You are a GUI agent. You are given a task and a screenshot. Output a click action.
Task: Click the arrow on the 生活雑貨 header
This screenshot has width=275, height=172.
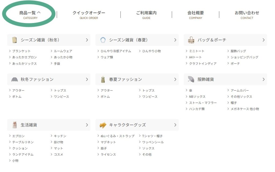click(87, 125)
